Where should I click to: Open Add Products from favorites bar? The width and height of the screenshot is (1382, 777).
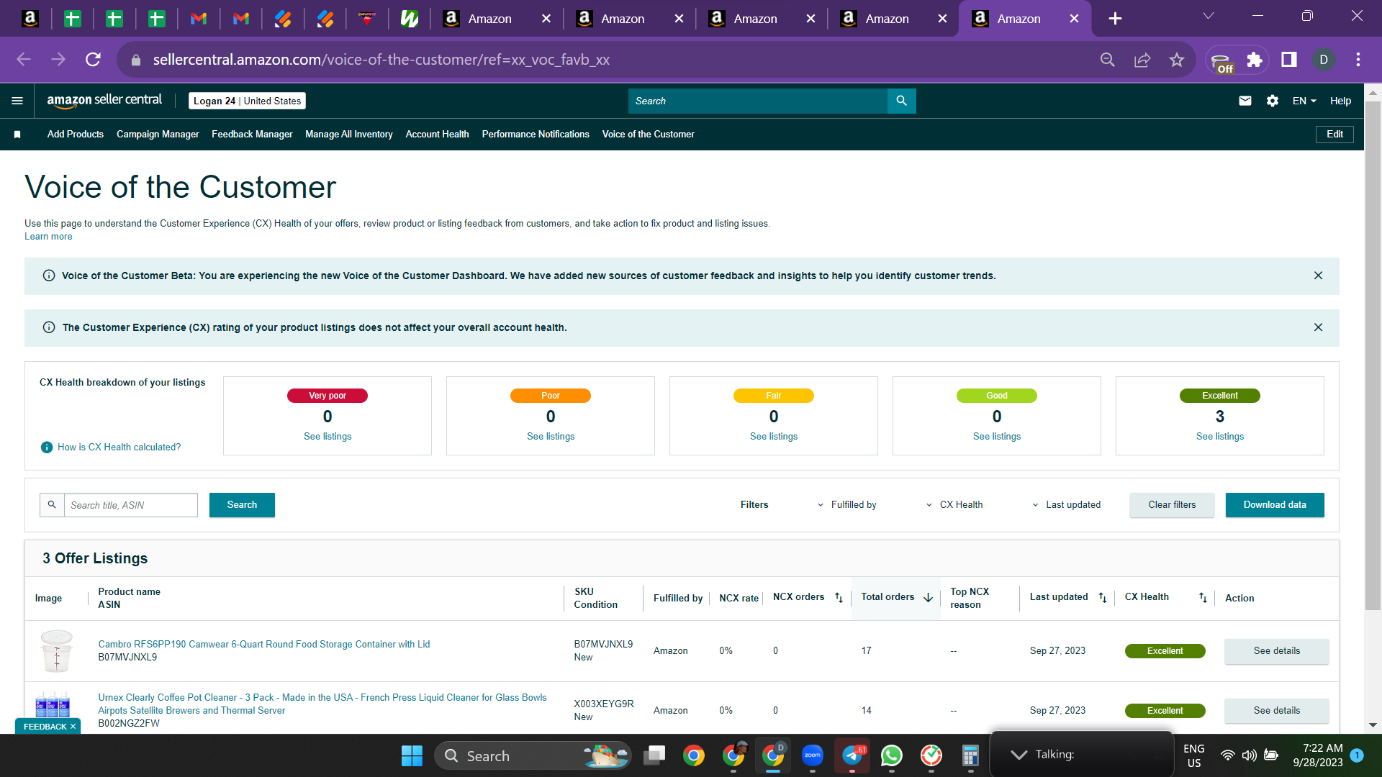point(76,135)
